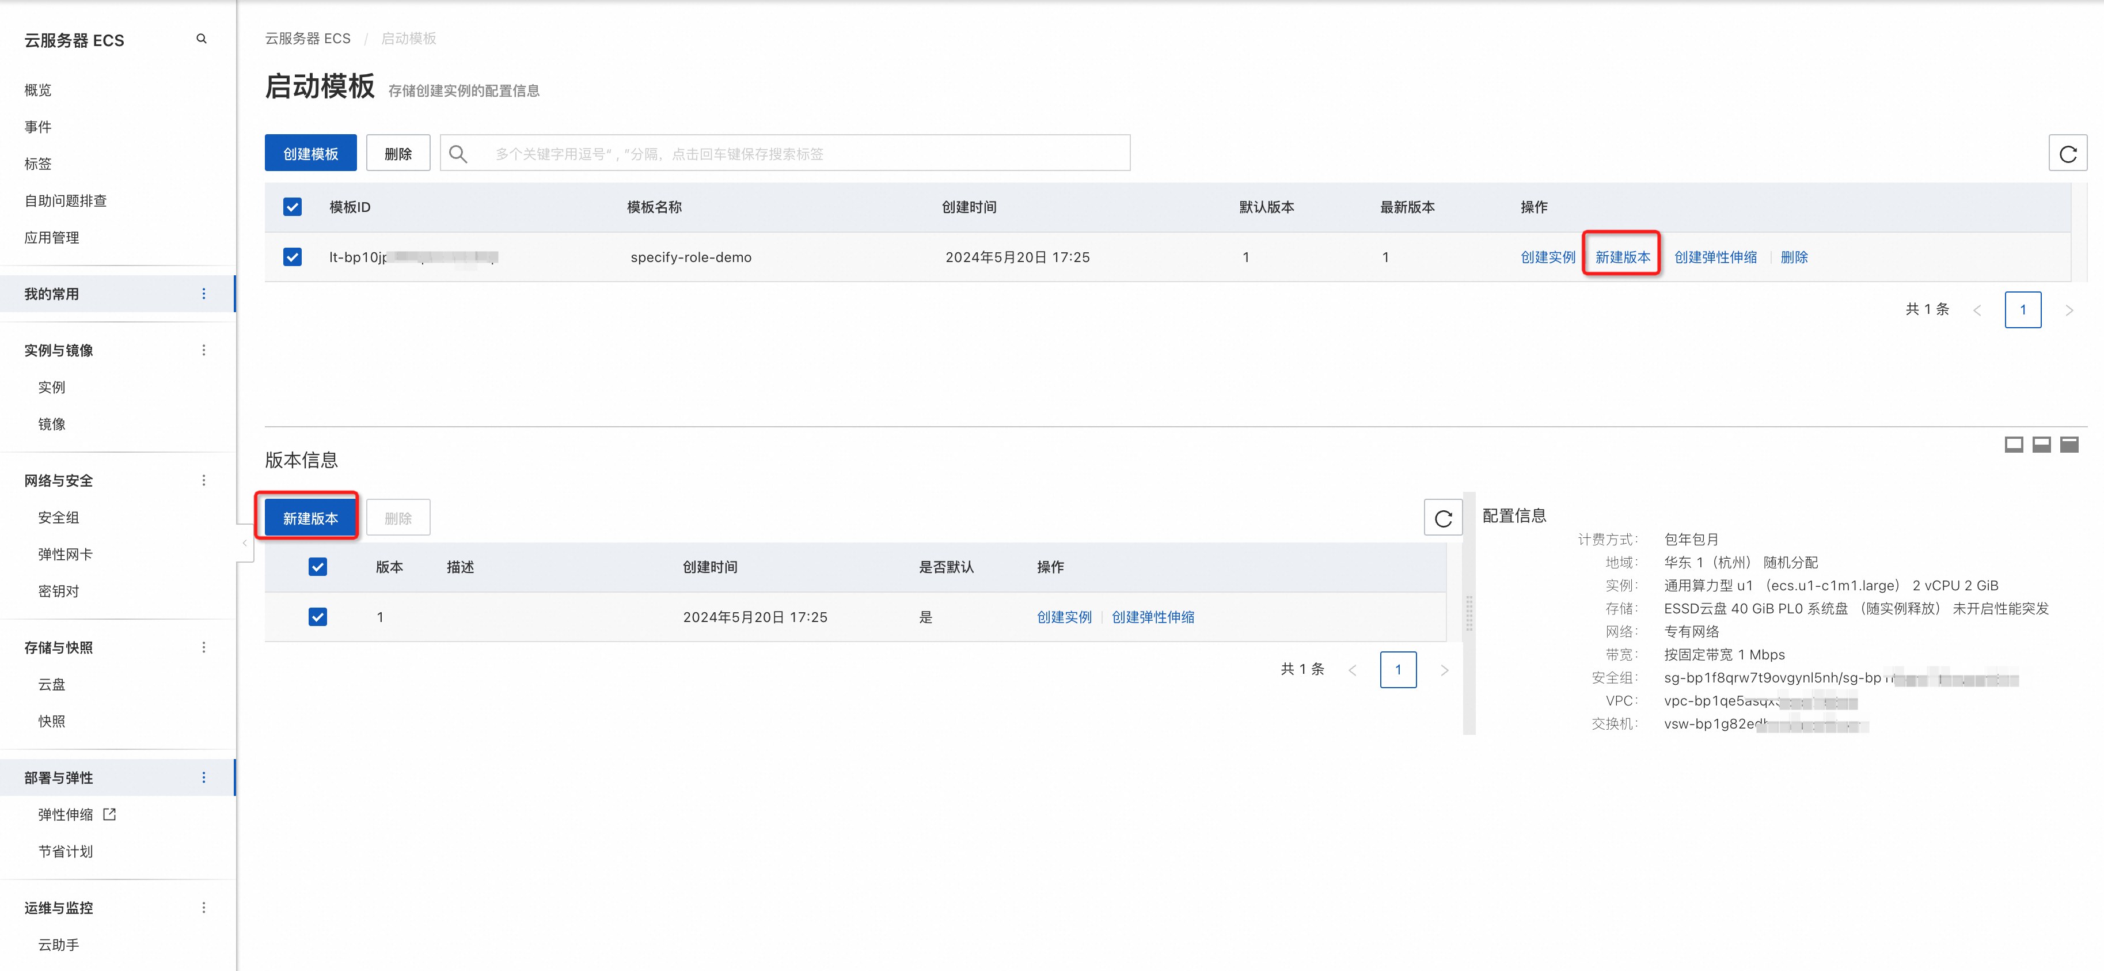Viewport: 2104px width, 971px height.
Task: Open 存储与快照 section options menu
Action: click(x=203, y=647)
